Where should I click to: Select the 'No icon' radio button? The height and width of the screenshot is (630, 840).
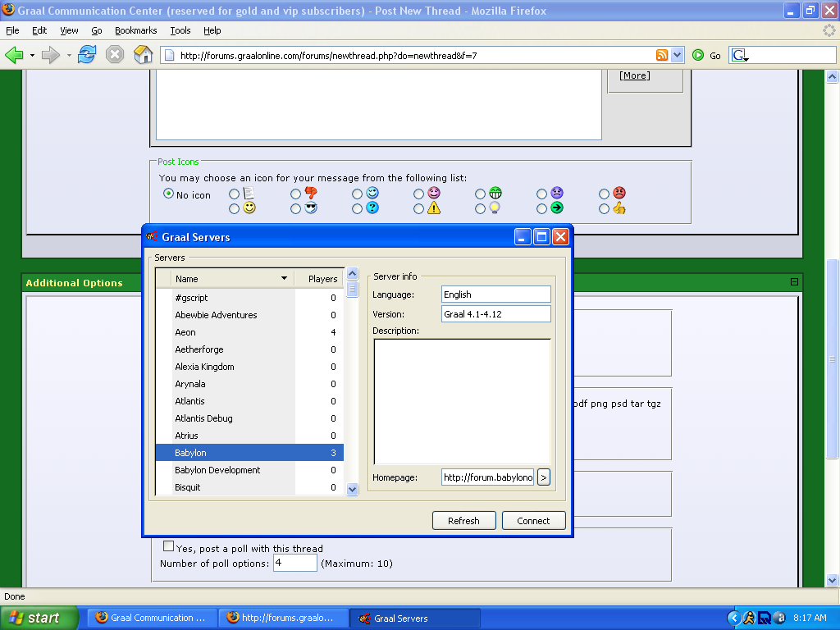pyautogui.click(x=168, y=194)
